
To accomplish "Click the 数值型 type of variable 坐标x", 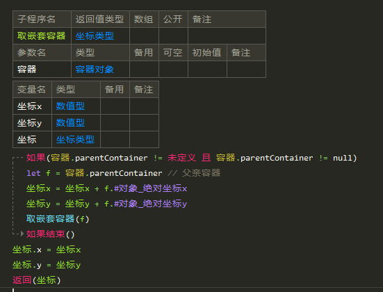I will coord(76,106).
